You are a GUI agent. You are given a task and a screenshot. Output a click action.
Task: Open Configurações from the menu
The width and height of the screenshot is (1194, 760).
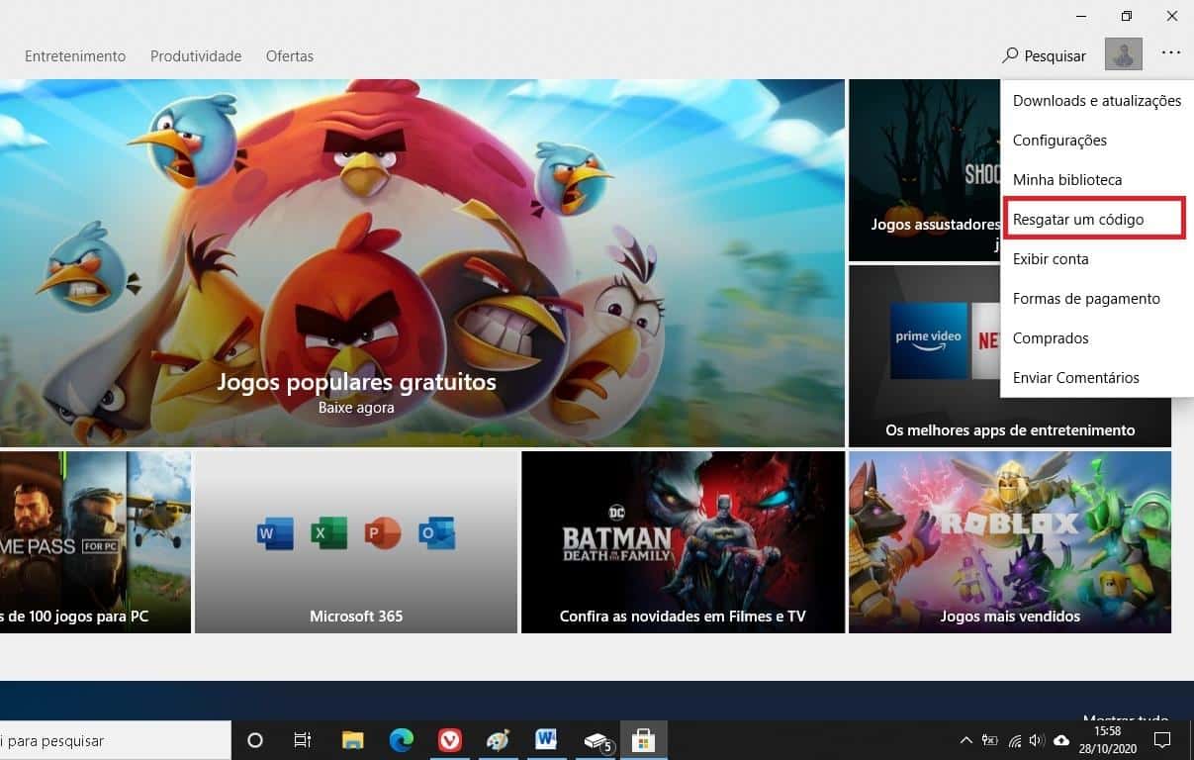(1097, 141)
